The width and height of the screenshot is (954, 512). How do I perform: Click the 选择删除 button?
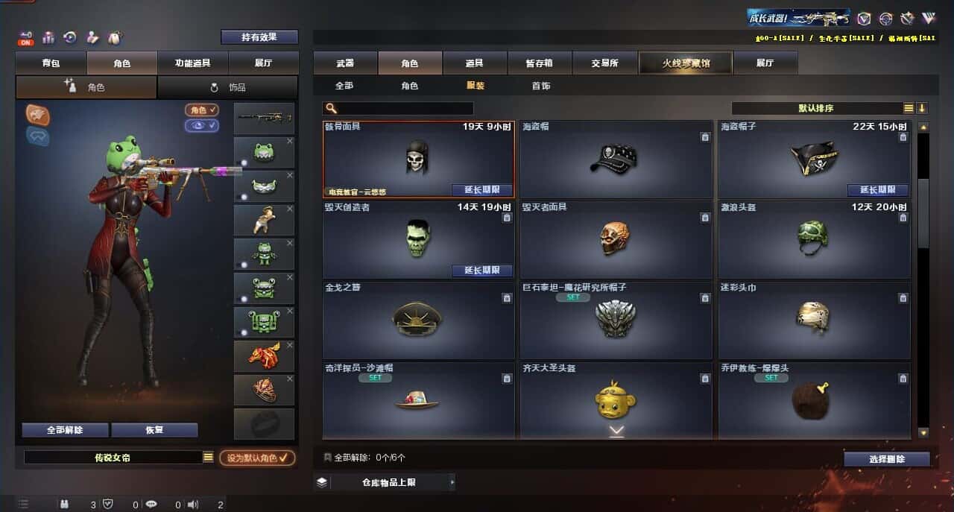(887, 459)
